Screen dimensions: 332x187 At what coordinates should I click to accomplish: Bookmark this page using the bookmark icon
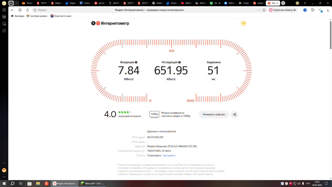click(x=264, y=10)
